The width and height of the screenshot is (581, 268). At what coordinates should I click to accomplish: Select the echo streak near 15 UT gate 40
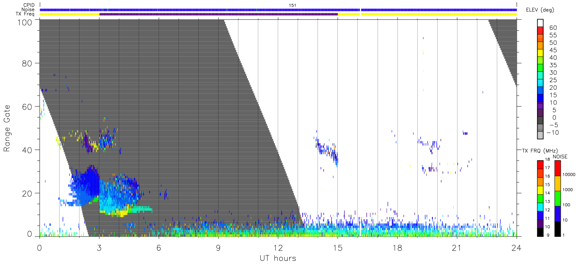(x=327, y=150)
